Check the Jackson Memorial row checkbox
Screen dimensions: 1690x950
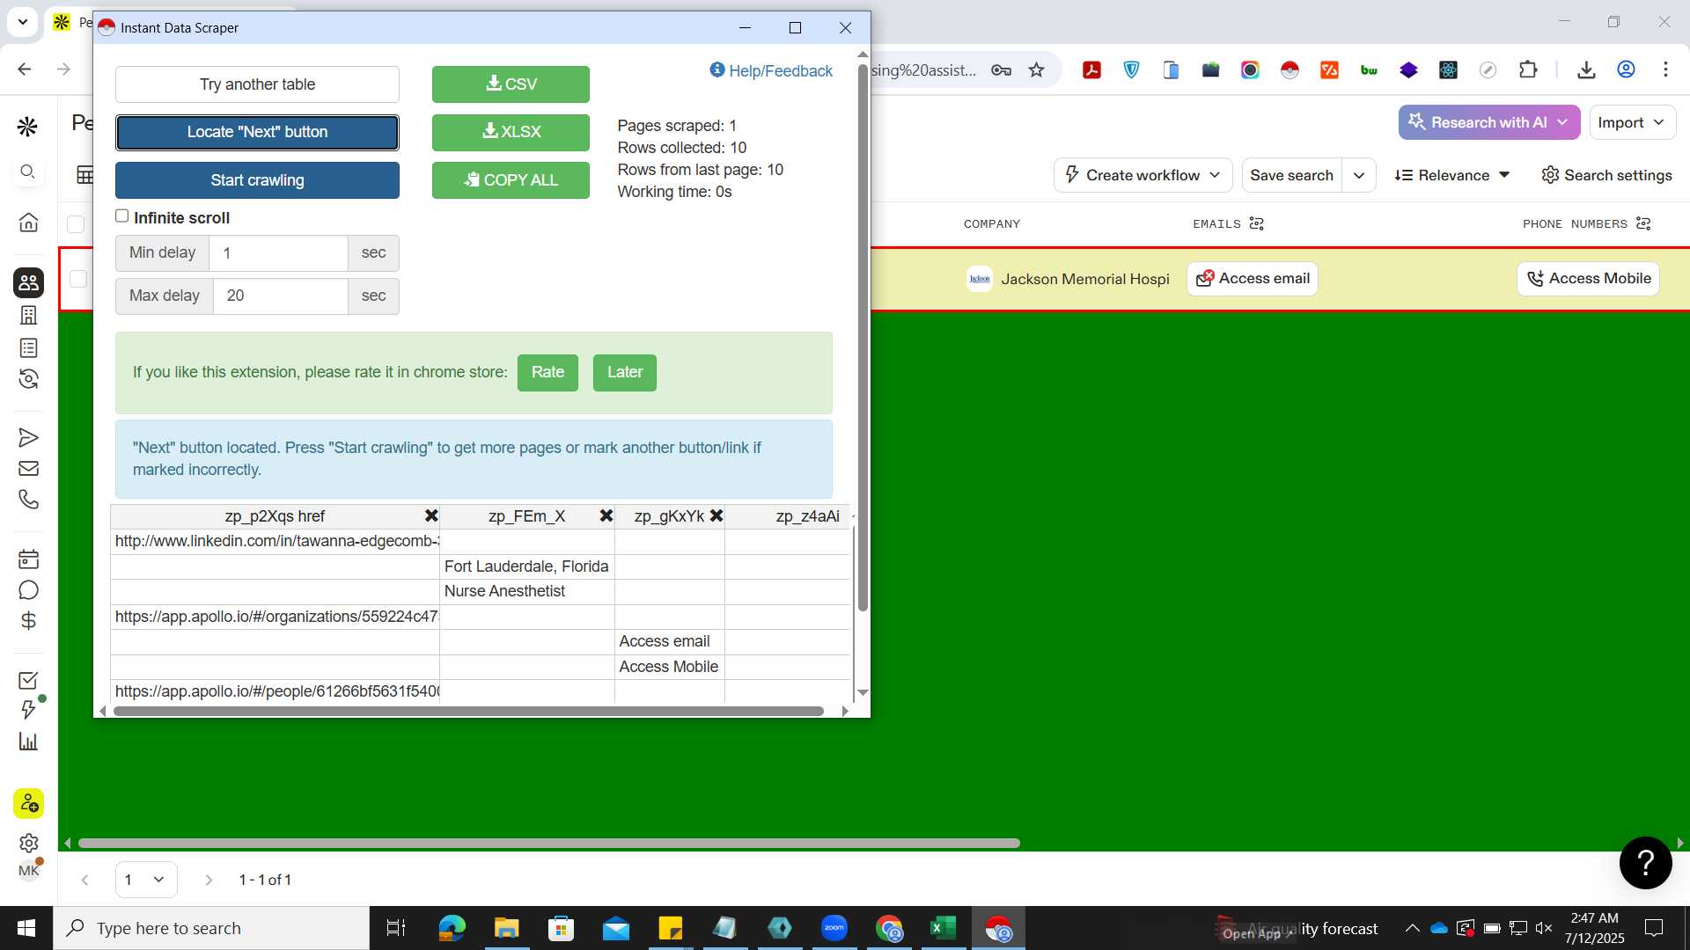coord(78,279)
